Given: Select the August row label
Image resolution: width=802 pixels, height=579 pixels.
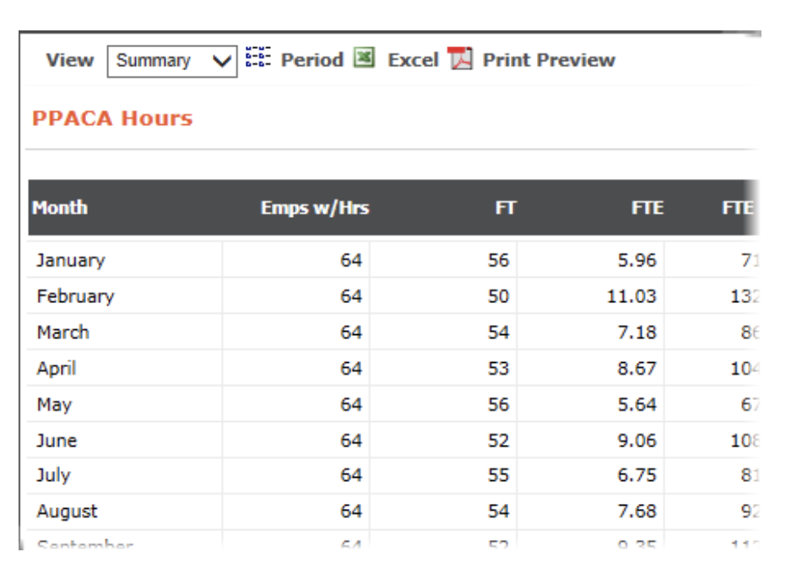Looking at the screenshot, I should (x=67, y=511).
